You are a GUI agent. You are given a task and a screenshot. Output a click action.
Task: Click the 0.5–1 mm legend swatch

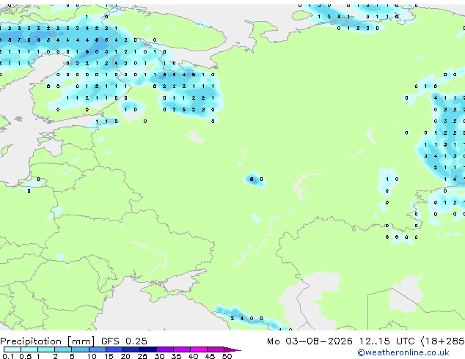(x=29, y=349)
